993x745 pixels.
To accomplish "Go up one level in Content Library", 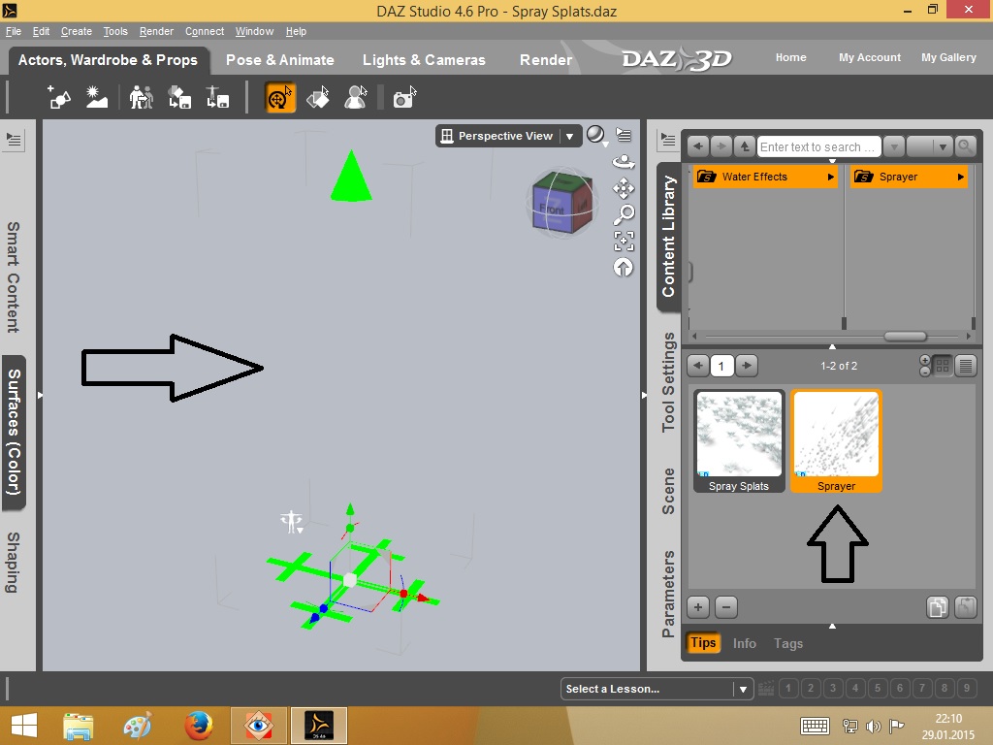I will 744,147.
